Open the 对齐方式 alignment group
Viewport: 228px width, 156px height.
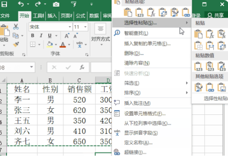(x=100, y=34)
